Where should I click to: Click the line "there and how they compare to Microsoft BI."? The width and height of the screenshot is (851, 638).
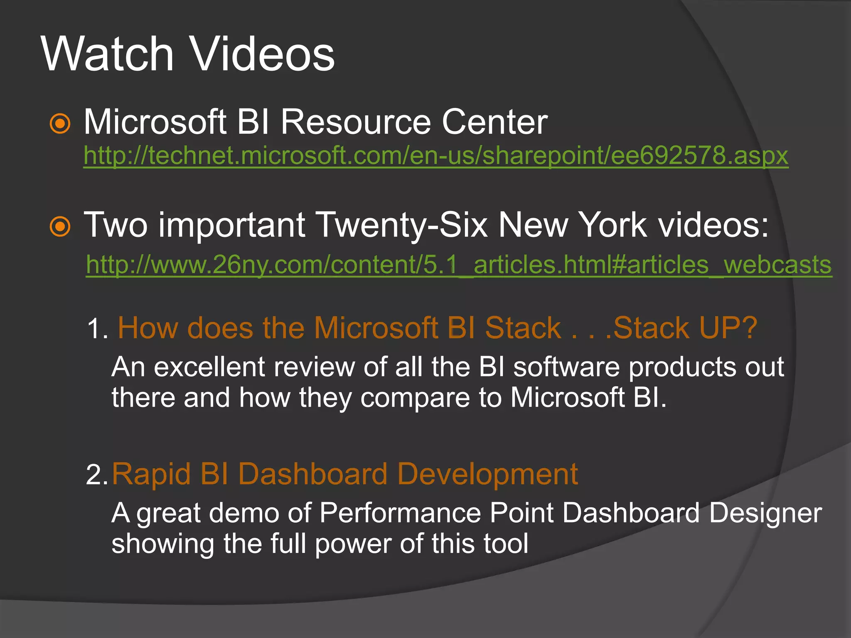pyautogui.click(x=389, y=398)
